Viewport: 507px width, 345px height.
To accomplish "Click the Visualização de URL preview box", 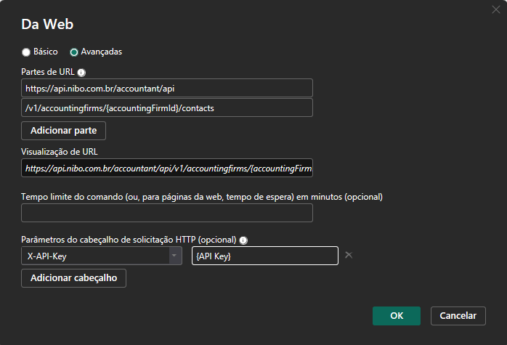I will [x=167, y=168].
